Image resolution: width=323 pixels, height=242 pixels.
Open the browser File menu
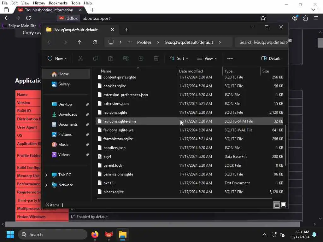(x=4, y=3)
